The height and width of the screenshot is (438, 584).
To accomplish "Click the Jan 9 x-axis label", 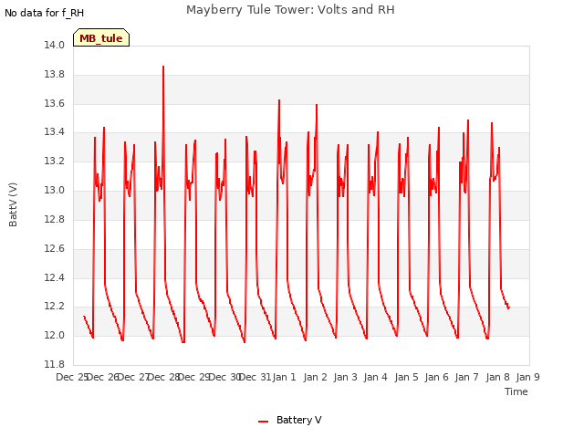I will point(527,377).
